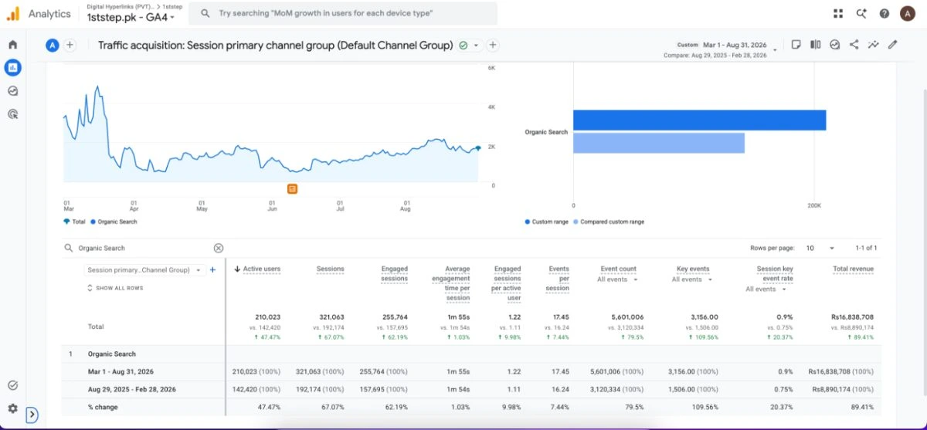Share this report
This screenshot has width=927, height=430.
pyautogui.click(x=854, y=45)
